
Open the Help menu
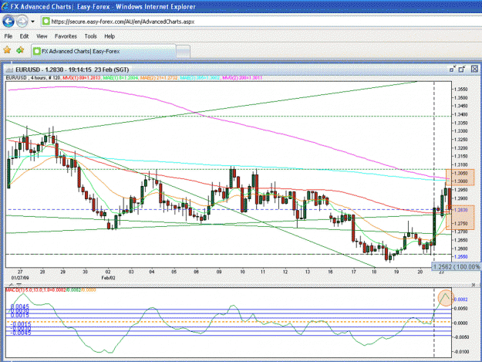point(110,36)
